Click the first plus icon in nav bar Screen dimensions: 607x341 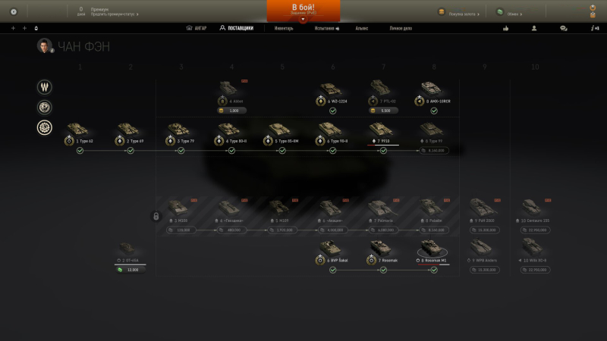click(13, 28)
